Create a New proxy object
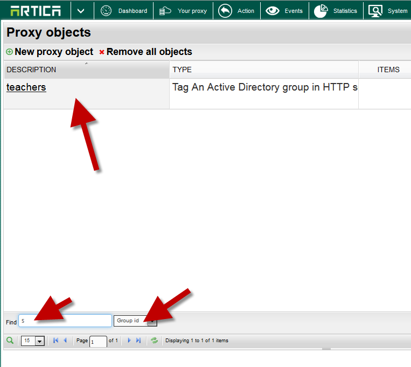411x367 pixels. (x=54, y=52)
